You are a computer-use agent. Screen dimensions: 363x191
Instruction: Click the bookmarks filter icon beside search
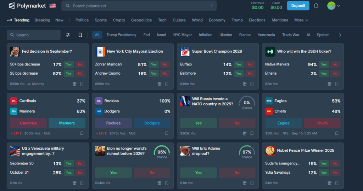pos(80,35)
